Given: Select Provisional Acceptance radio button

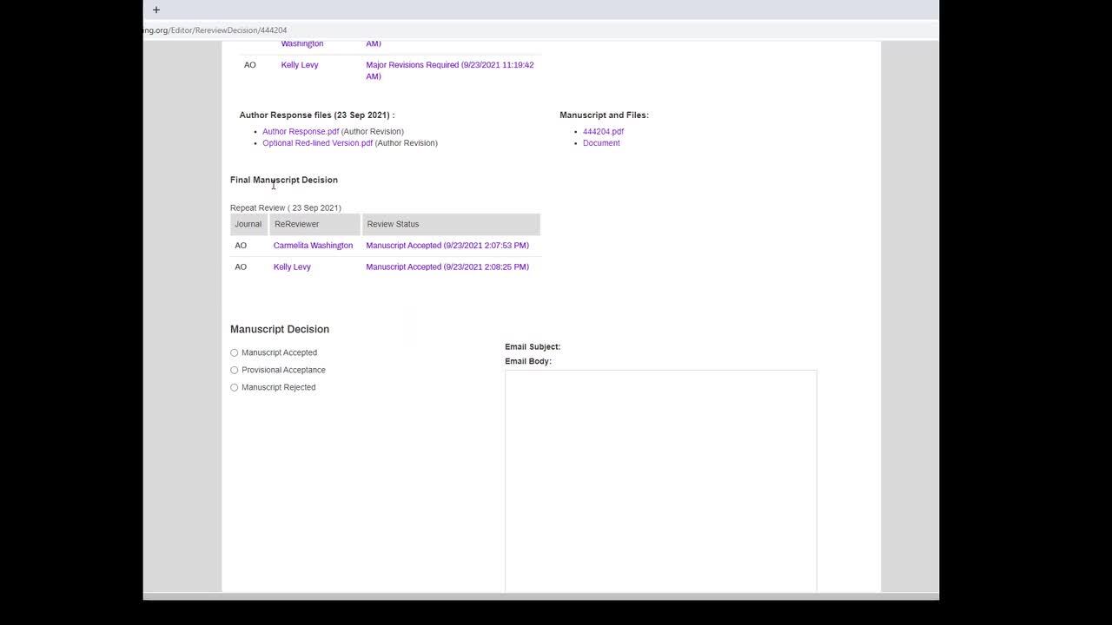Looking at the screenshot, I should [234, 370].
